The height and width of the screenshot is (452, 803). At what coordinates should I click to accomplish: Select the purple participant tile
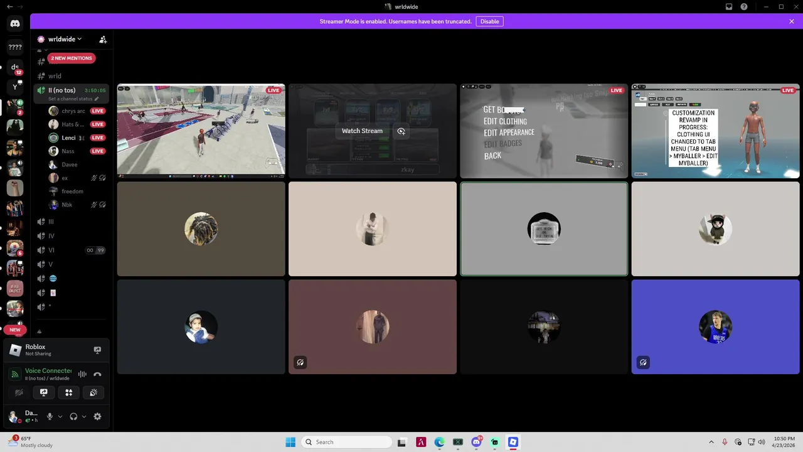coord(715,326)
